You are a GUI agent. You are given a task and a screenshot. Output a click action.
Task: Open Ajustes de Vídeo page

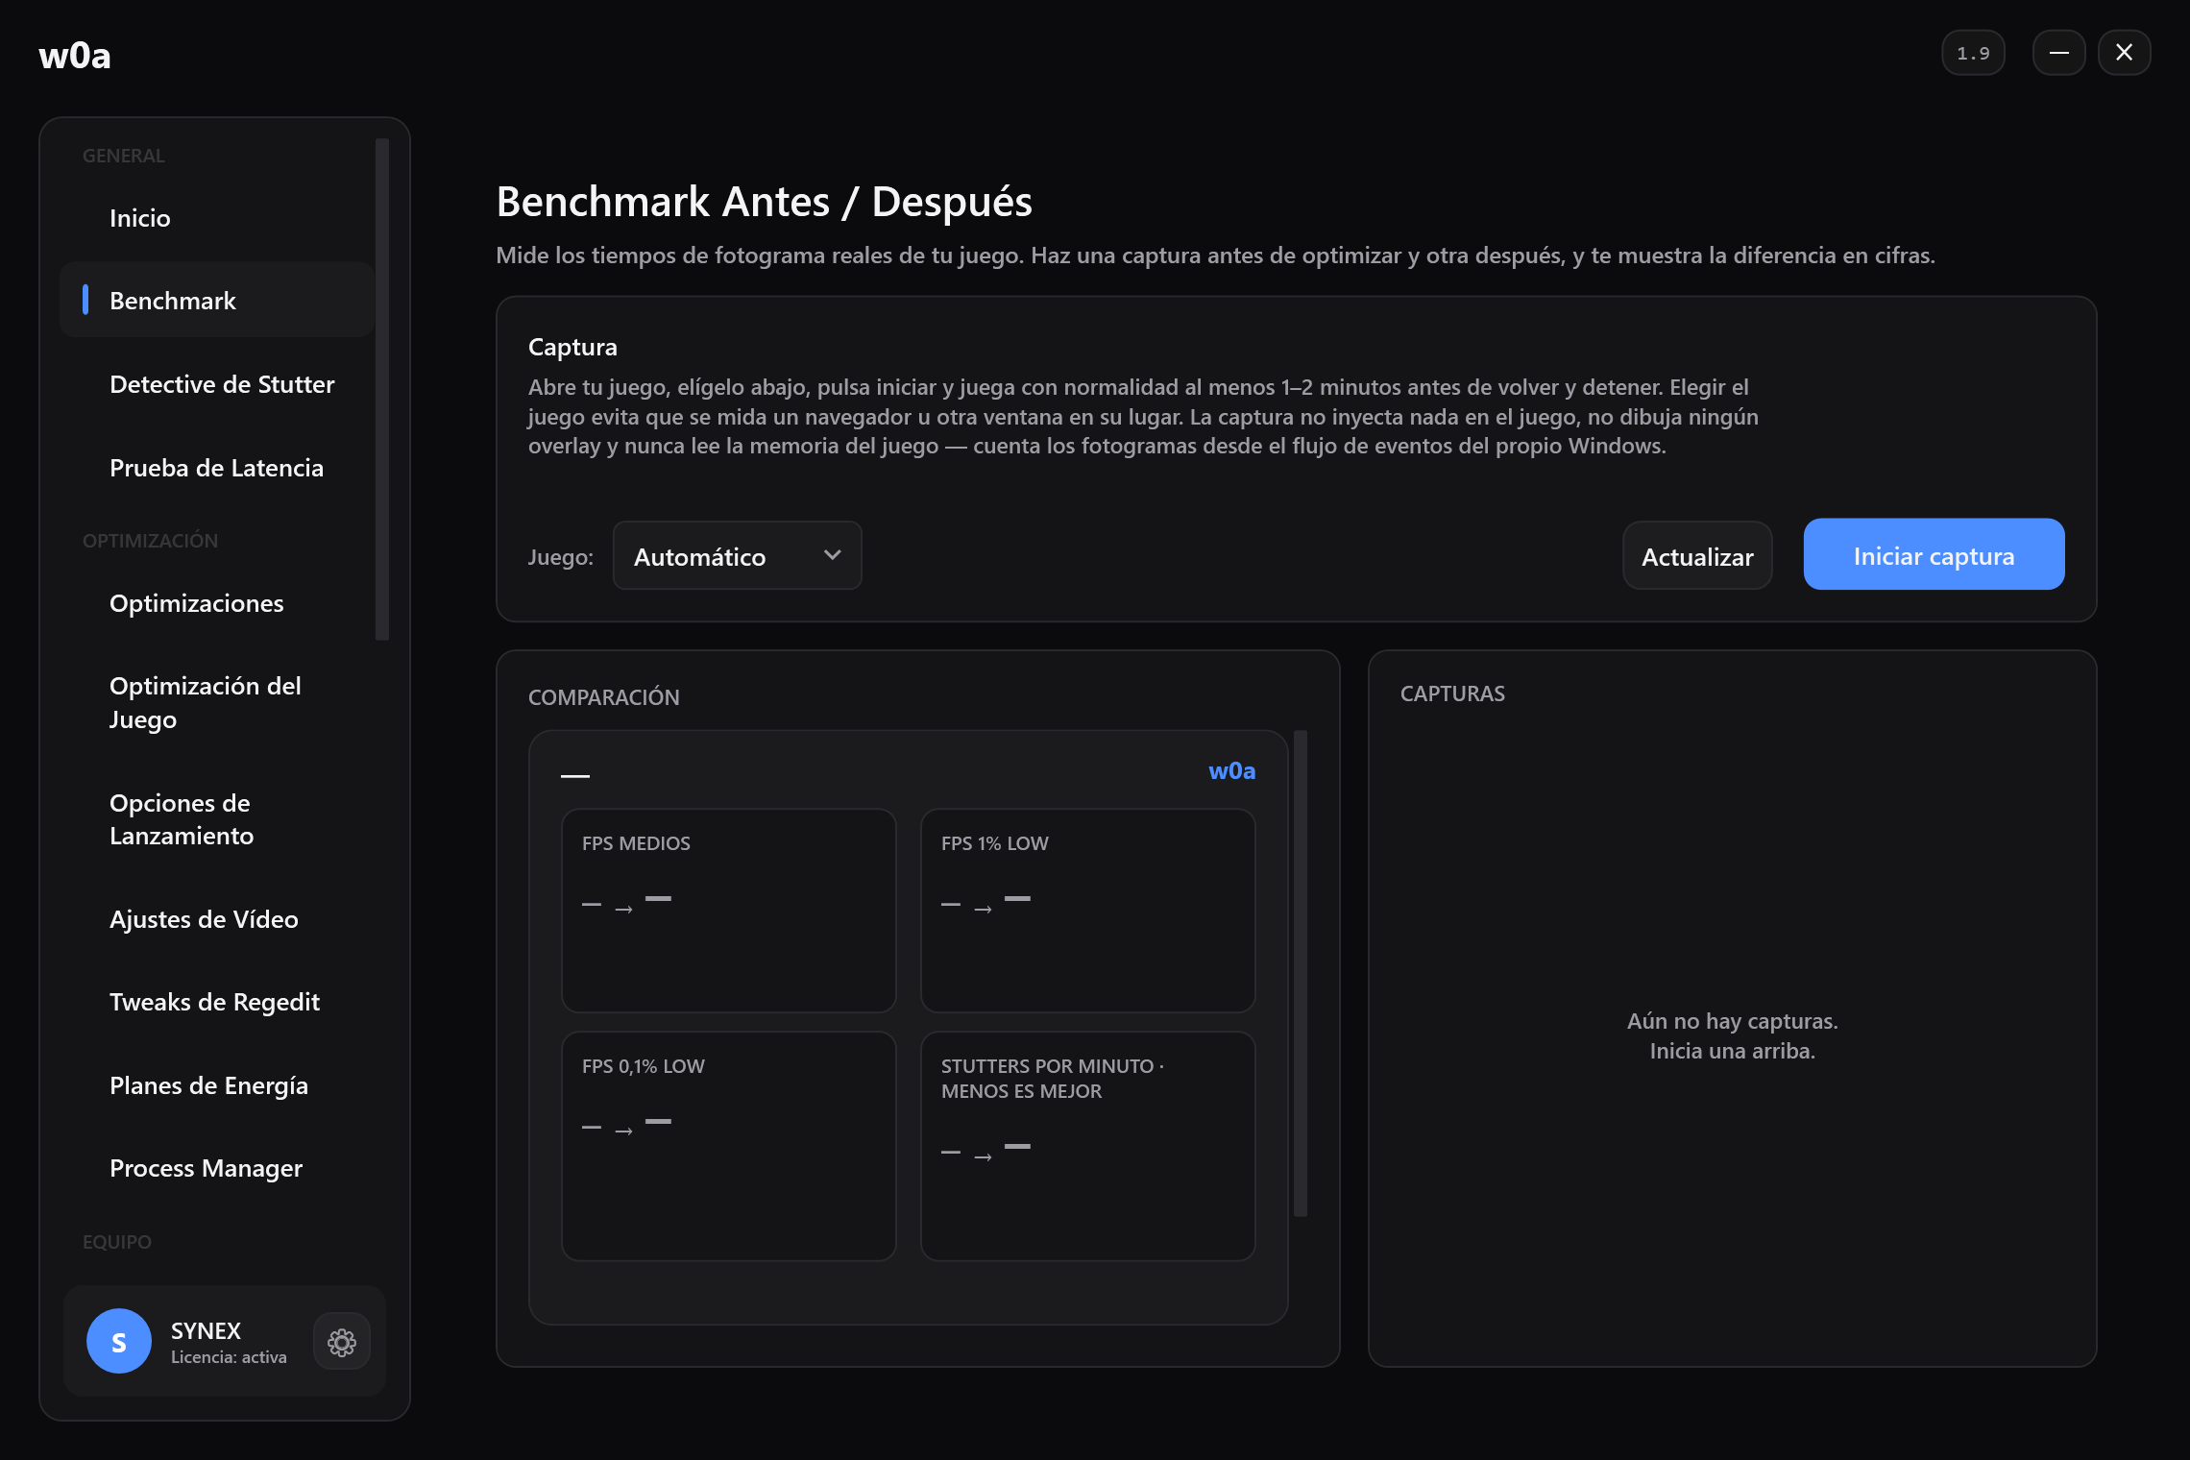[x=216, y=919]
